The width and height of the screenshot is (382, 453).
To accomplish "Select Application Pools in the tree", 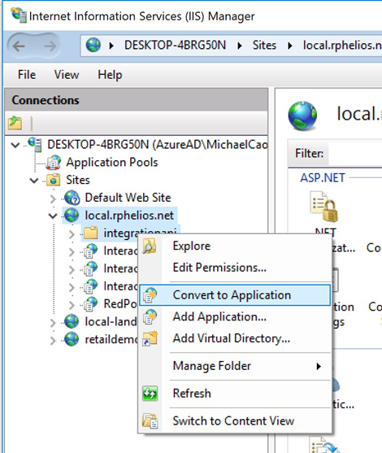I will 112,162.
